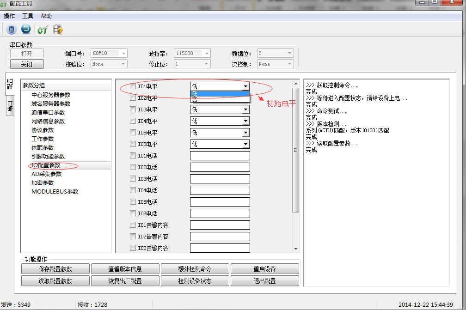Viewport: 466px width, 310px height.
Task: Check the IO4电话 checkbox
Action: (x=133, y=190)
